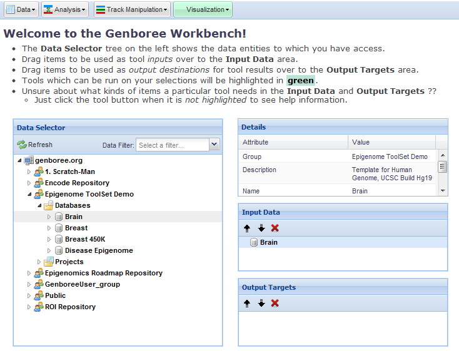Click the Refresh icon in Data Selector
The height and width of the screenshot is (353, 459).
pos(22,145)
